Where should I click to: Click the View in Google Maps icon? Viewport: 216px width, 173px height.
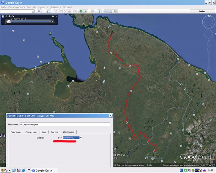click(116, 11)
